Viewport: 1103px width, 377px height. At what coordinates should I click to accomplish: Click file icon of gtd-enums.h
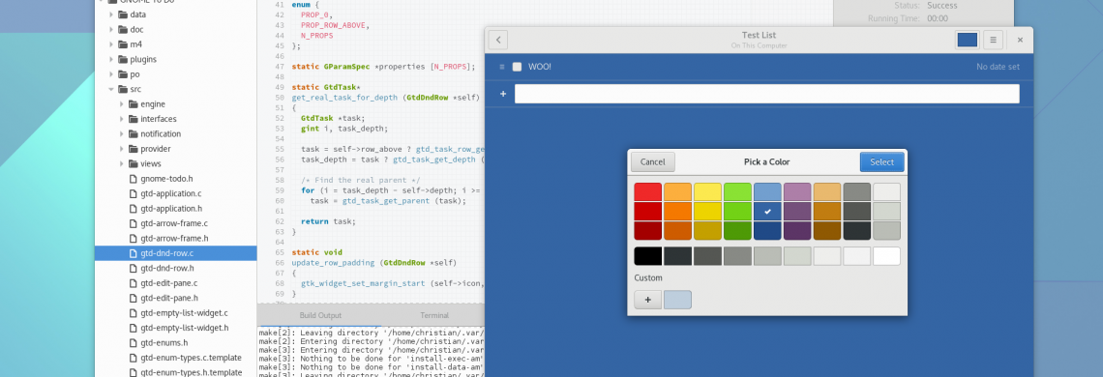pyautogui.click(x=133, y=342)
